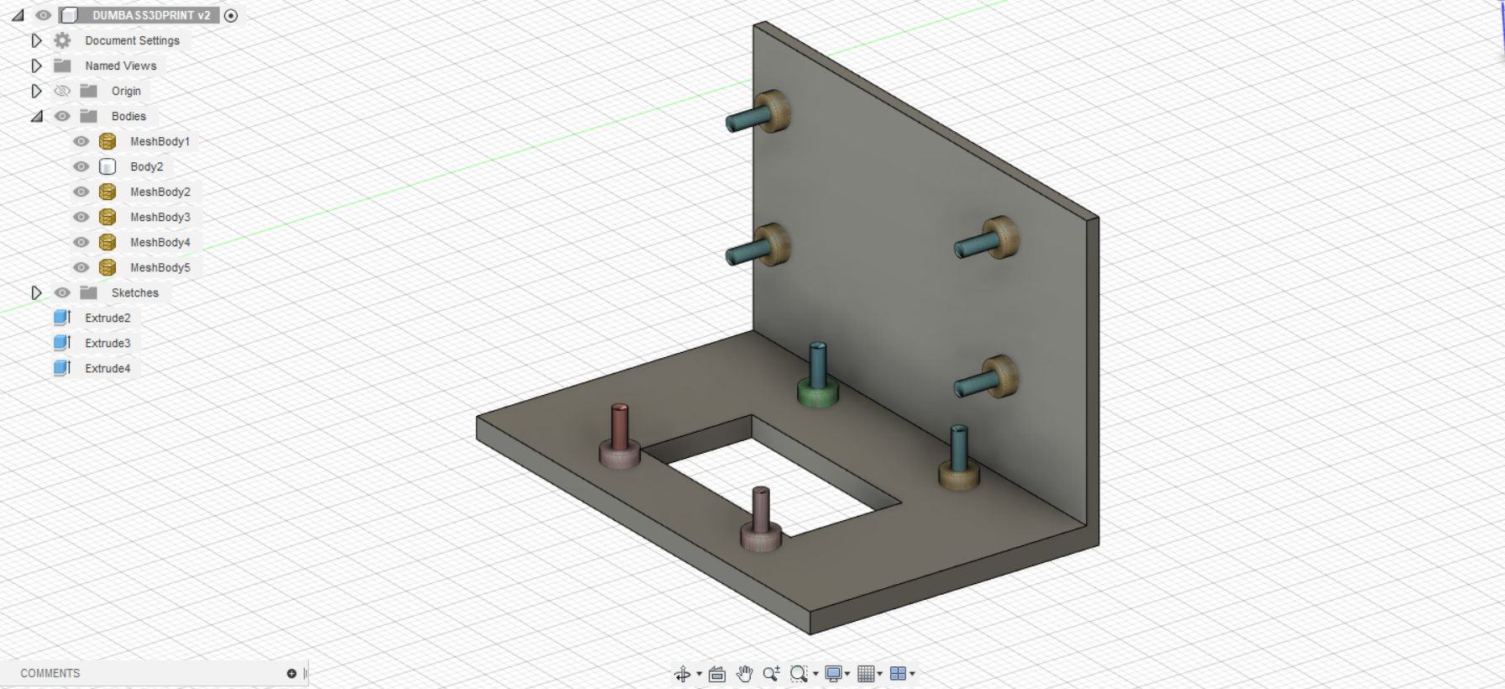Select Body2 in the browser

(x=147, y=166)
